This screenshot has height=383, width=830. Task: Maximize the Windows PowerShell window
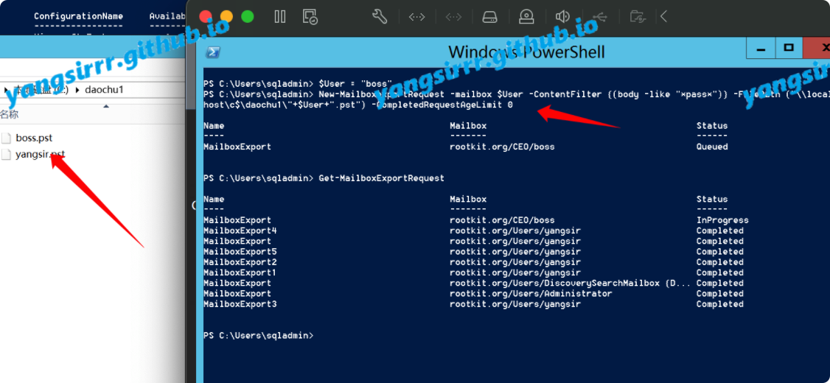click(789, 49)
